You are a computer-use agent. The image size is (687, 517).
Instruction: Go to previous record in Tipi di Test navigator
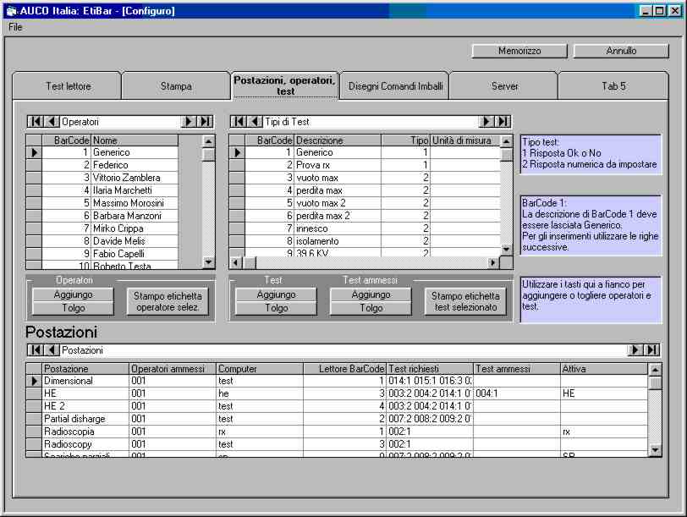255,121
